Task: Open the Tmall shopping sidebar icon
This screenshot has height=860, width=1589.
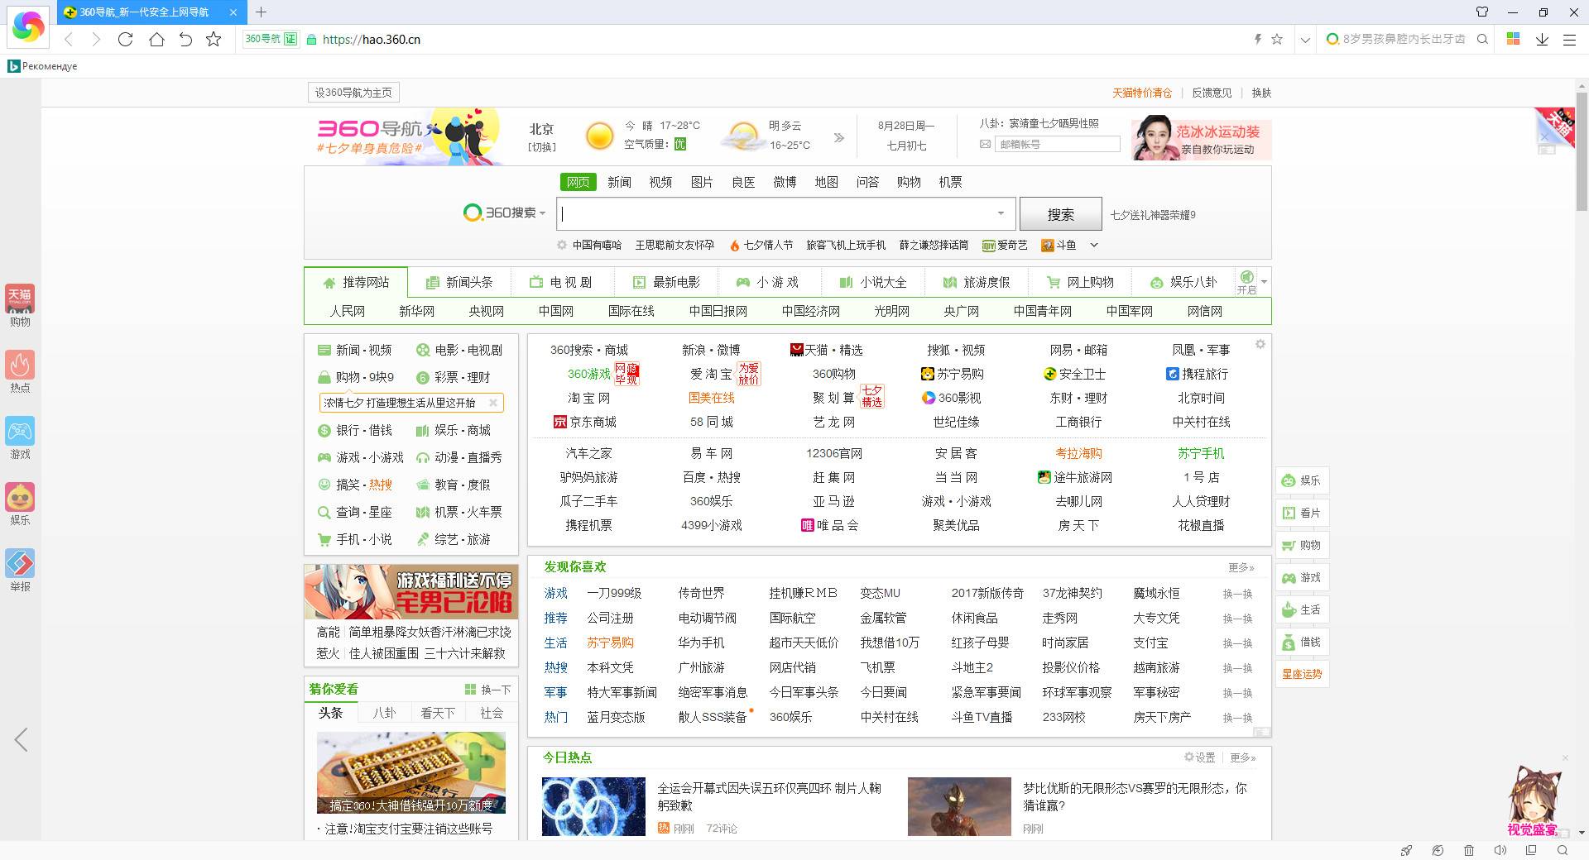Action: point(20,305)
